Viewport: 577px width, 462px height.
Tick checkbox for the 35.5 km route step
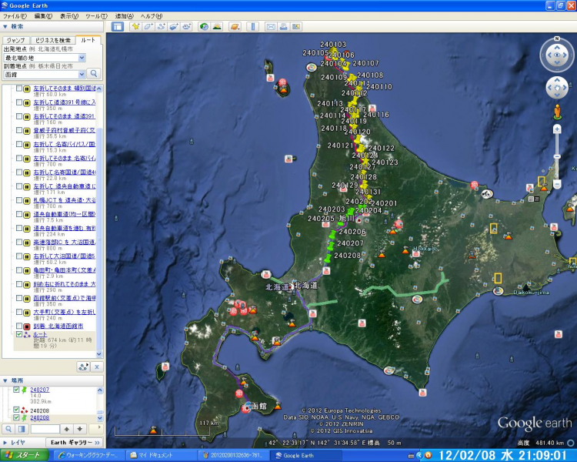pos(19,130)
